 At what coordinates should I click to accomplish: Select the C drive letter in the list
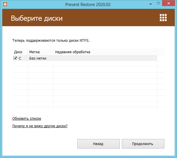pyautogui.click(x=20, y=58)
